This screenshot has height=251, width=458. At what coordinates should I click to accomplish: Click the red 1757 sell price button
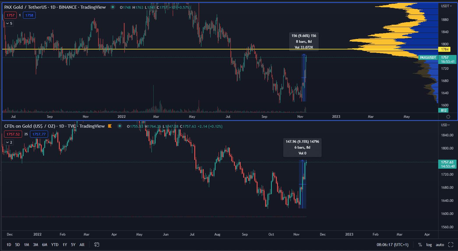pos(10,15)
